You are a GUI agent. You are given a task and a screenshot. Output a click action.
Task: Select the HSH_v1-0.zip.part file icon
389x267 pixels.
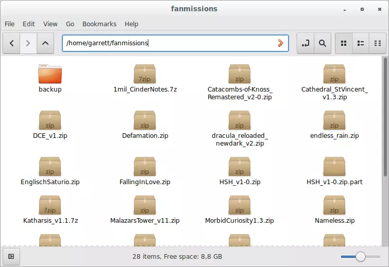(334, 167)
